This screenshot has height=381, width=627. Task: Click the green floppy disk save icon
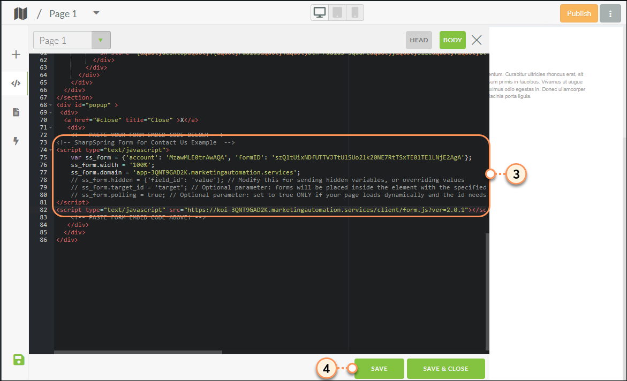(19, 360)
